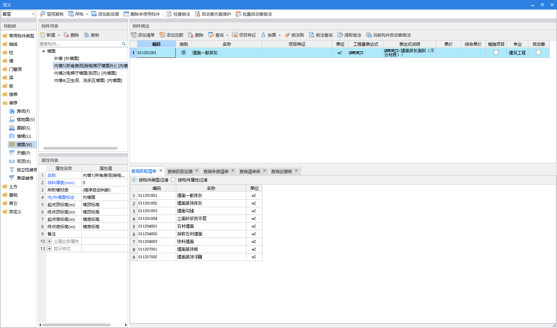This screenshot has width=557, height=328.
Task: Open the 门窗洞 navigation category
Action: tap(15, 69)
